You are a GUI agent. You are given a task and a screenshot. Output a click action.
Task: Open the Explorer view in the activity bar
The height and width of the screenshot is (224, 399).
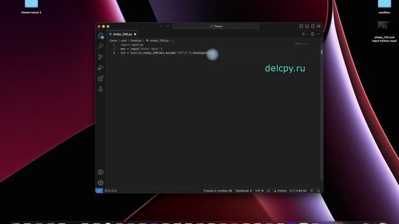(x=101, y=35)
